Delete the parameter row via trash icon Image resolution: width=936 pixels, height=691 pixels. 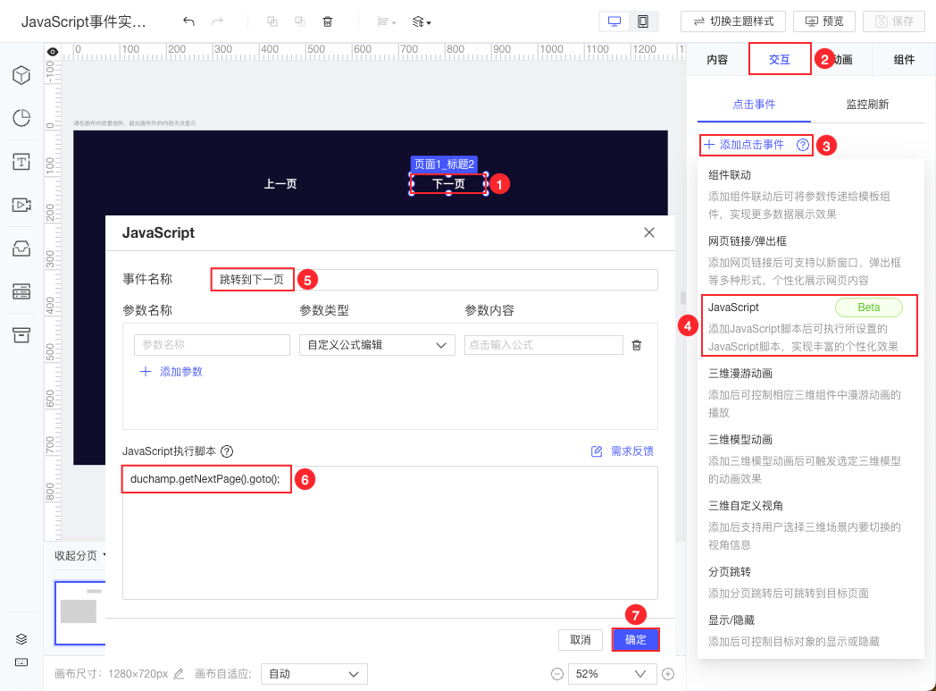coord(637,345)
